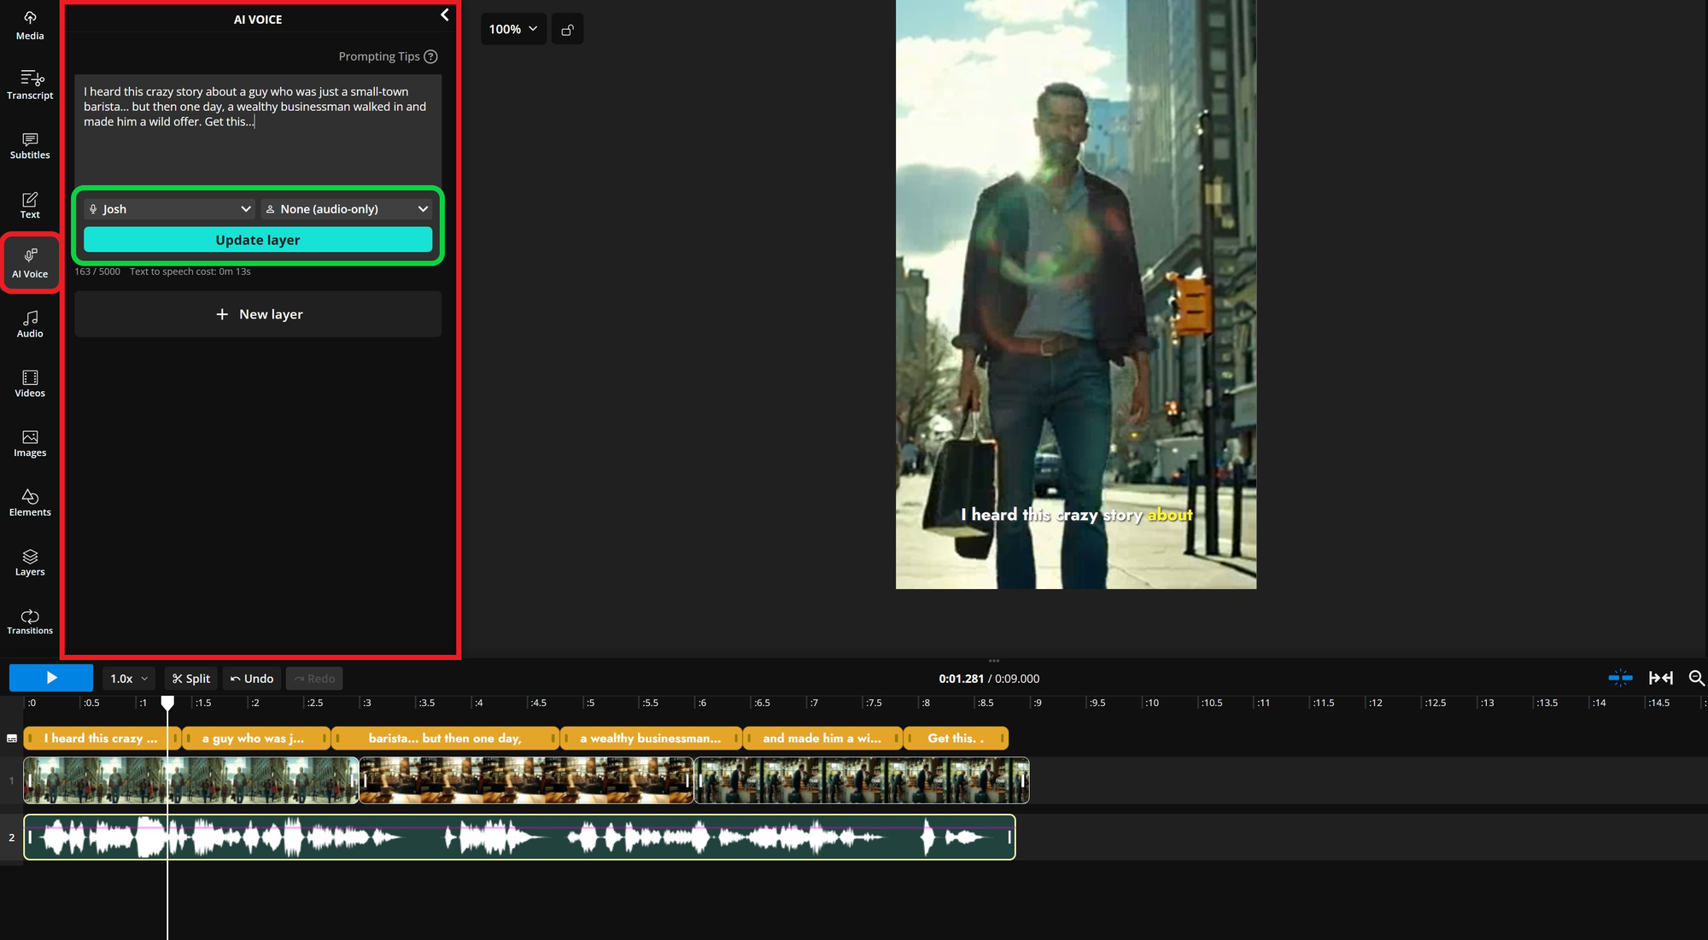Screen dimensions: 1708x940
Task: Click the Prompting Tips help icon
Action: (x=431, y=56)
